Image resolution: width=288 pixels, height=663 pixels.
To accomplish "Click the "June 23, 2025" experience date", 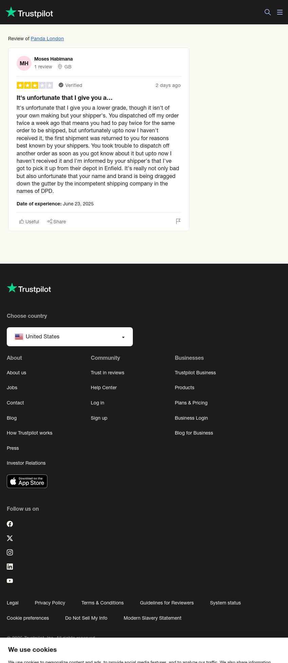I will coord(78,204).
